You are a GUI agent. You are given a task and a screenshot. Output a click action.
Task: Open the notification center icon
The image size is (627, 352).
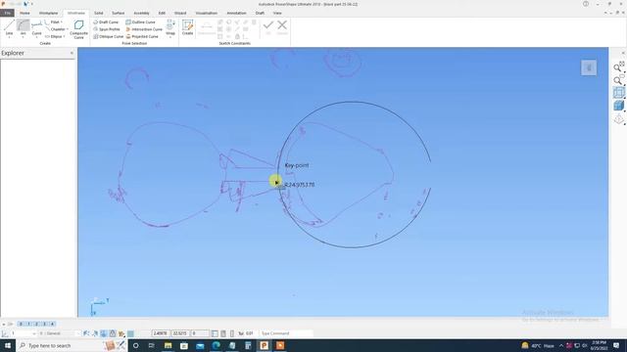616,345
